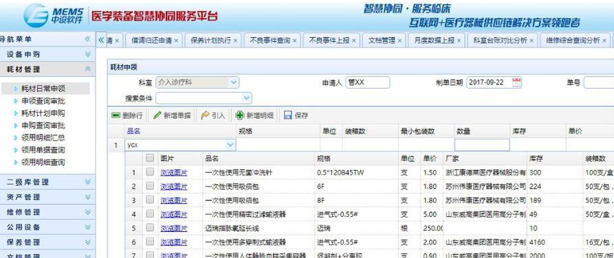Toggle the select-all checkbox in results header

pyautogui.click(x=150, y=158)
